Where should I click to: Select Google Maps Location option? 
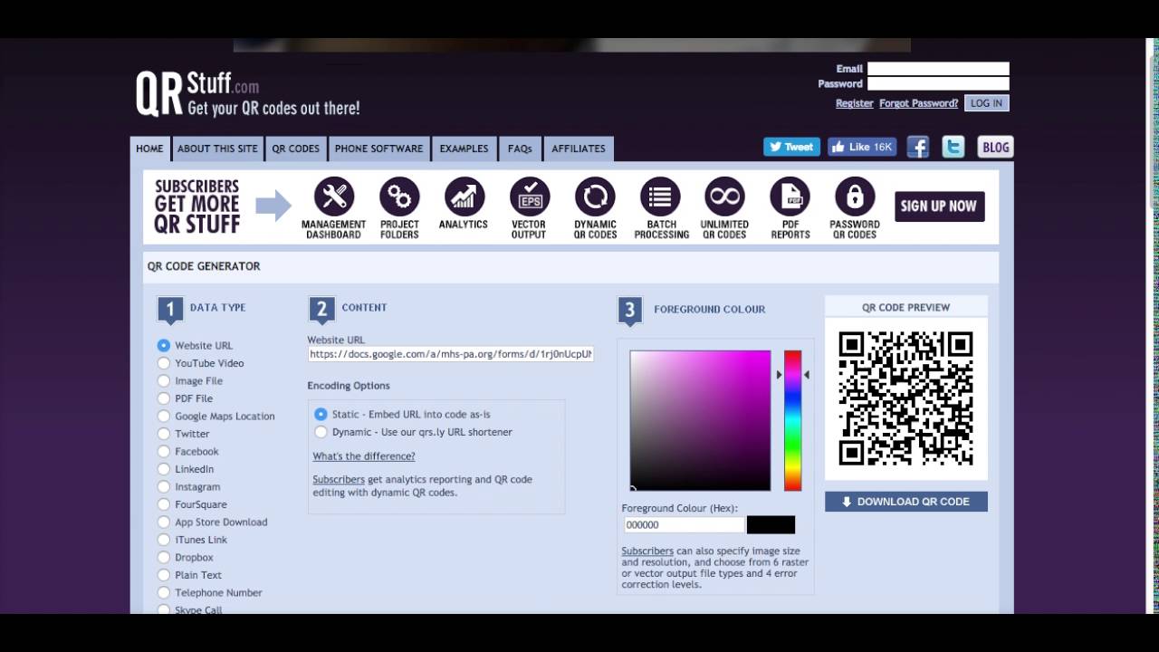[164, 416]
